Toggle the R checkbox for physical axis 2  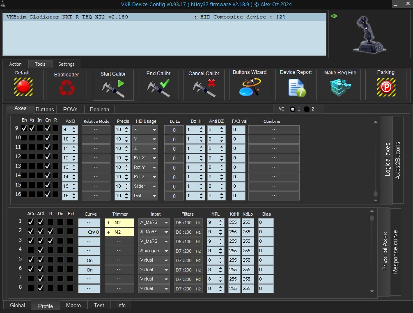(50, 231)
